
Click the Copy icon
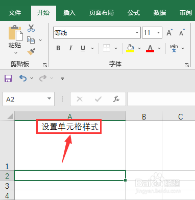[31, 40]
